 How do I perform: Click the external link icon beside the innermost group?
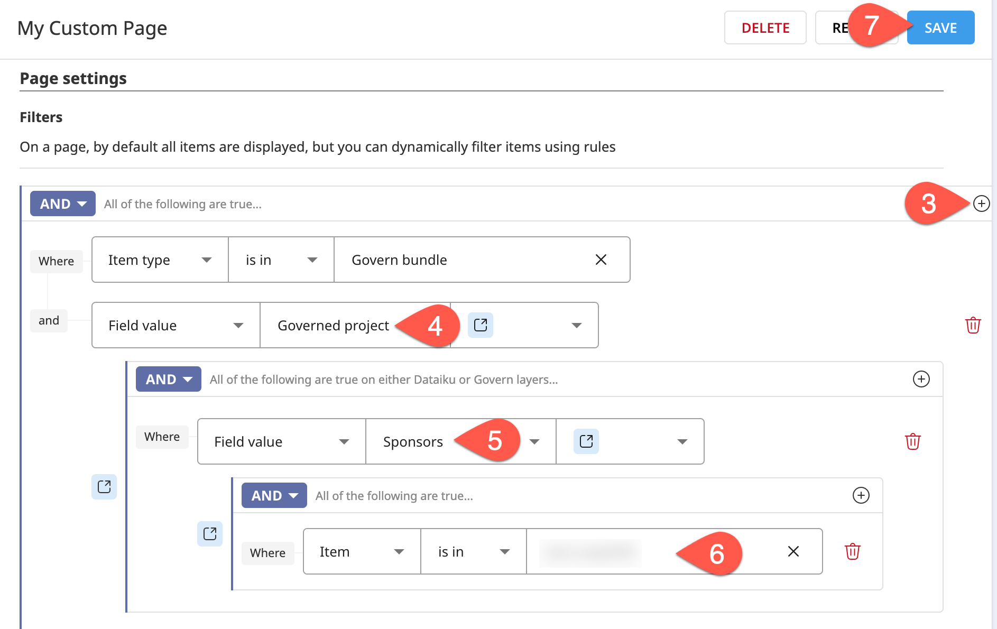(x=209, y=534)
